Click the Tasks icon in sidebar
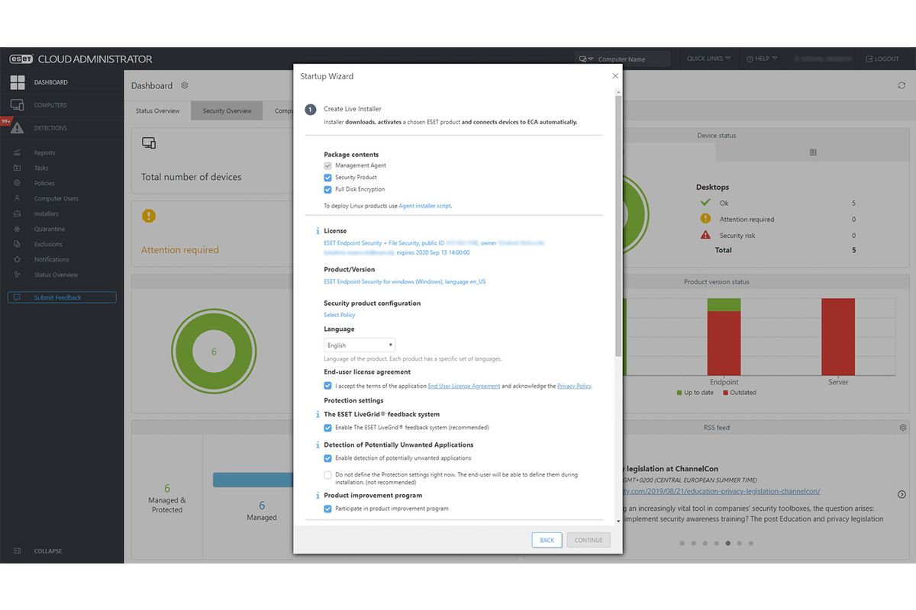916x610 pixels. tap(17, 168)
